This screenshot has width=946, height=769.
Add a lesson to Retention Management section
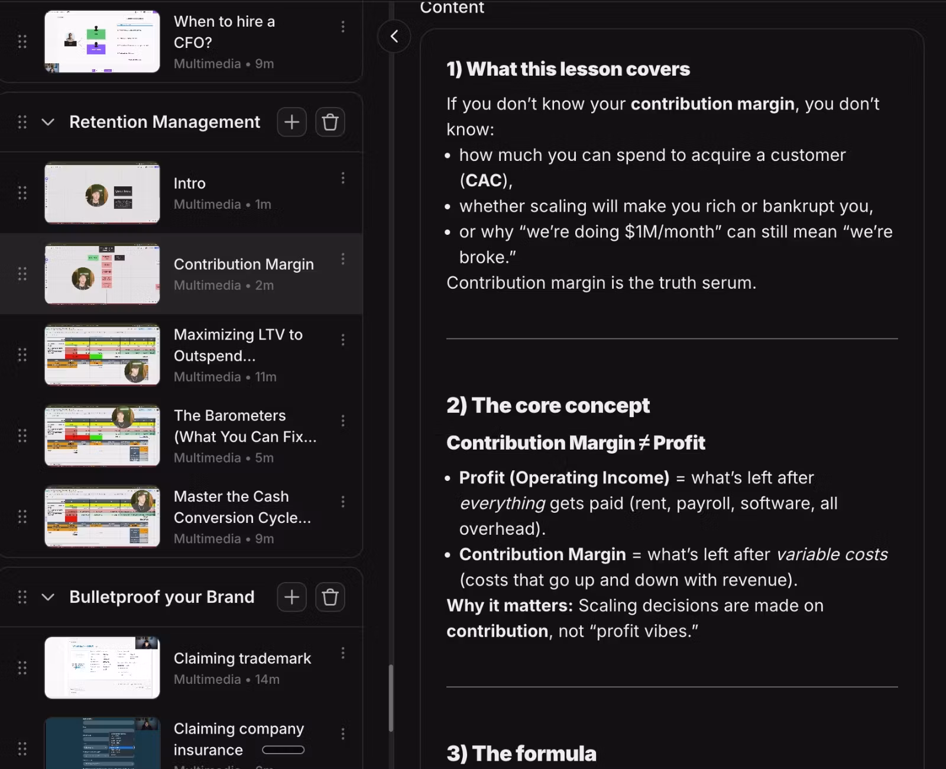pos(291,122)
